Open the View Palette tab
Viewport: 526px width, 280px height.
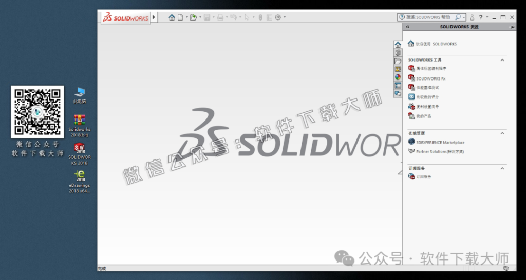(x=398, y=69)
